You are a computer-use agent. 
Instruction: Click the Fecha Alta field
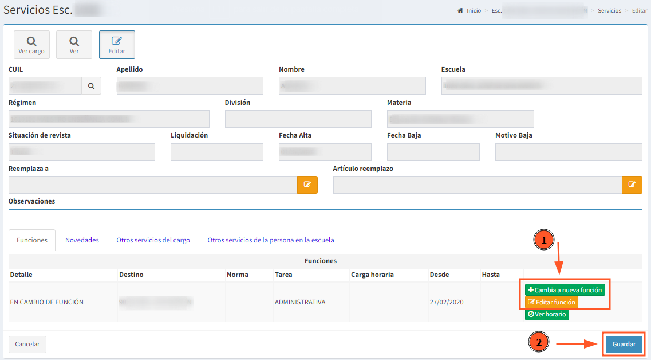tap(325, 152)
